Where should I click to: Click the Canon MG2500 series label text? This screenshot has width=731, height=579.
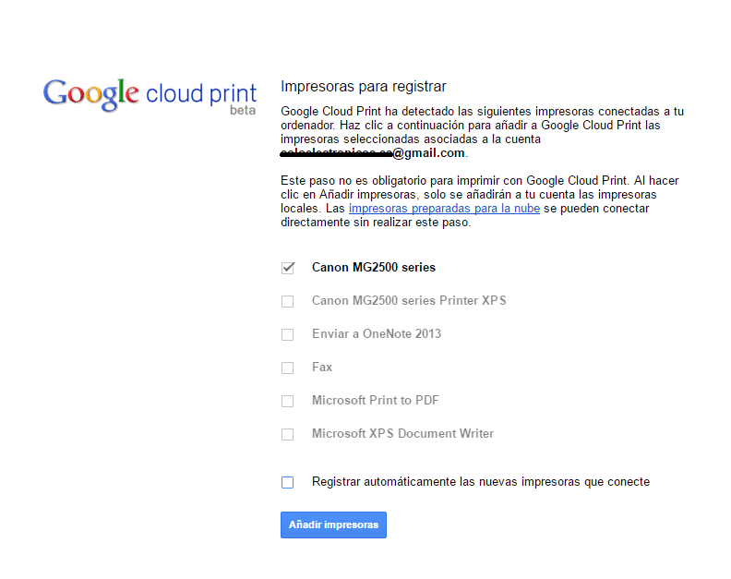pos(373,268)
